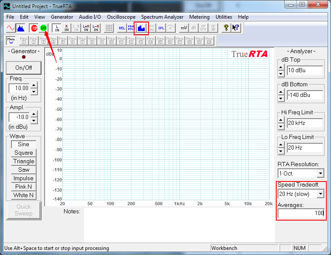331x255 pixels.
Task: Increase generator frequency with up arrow
Action: click(34, 85)
